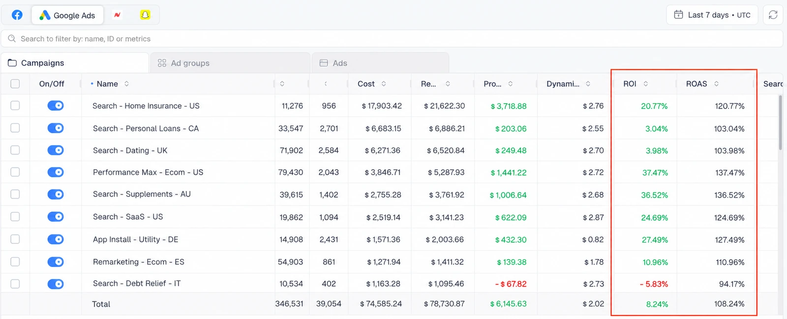The width and height of the screenshot is (787, 319).
Task: Check the Search - Personal Loans - CA row
Action: pos(15,128)
